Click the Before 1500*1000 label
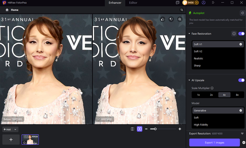 (x=13, y=119)
